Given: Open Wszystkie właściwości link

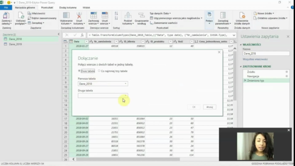Looking at the screenshot, I should [x=255, y=59].
